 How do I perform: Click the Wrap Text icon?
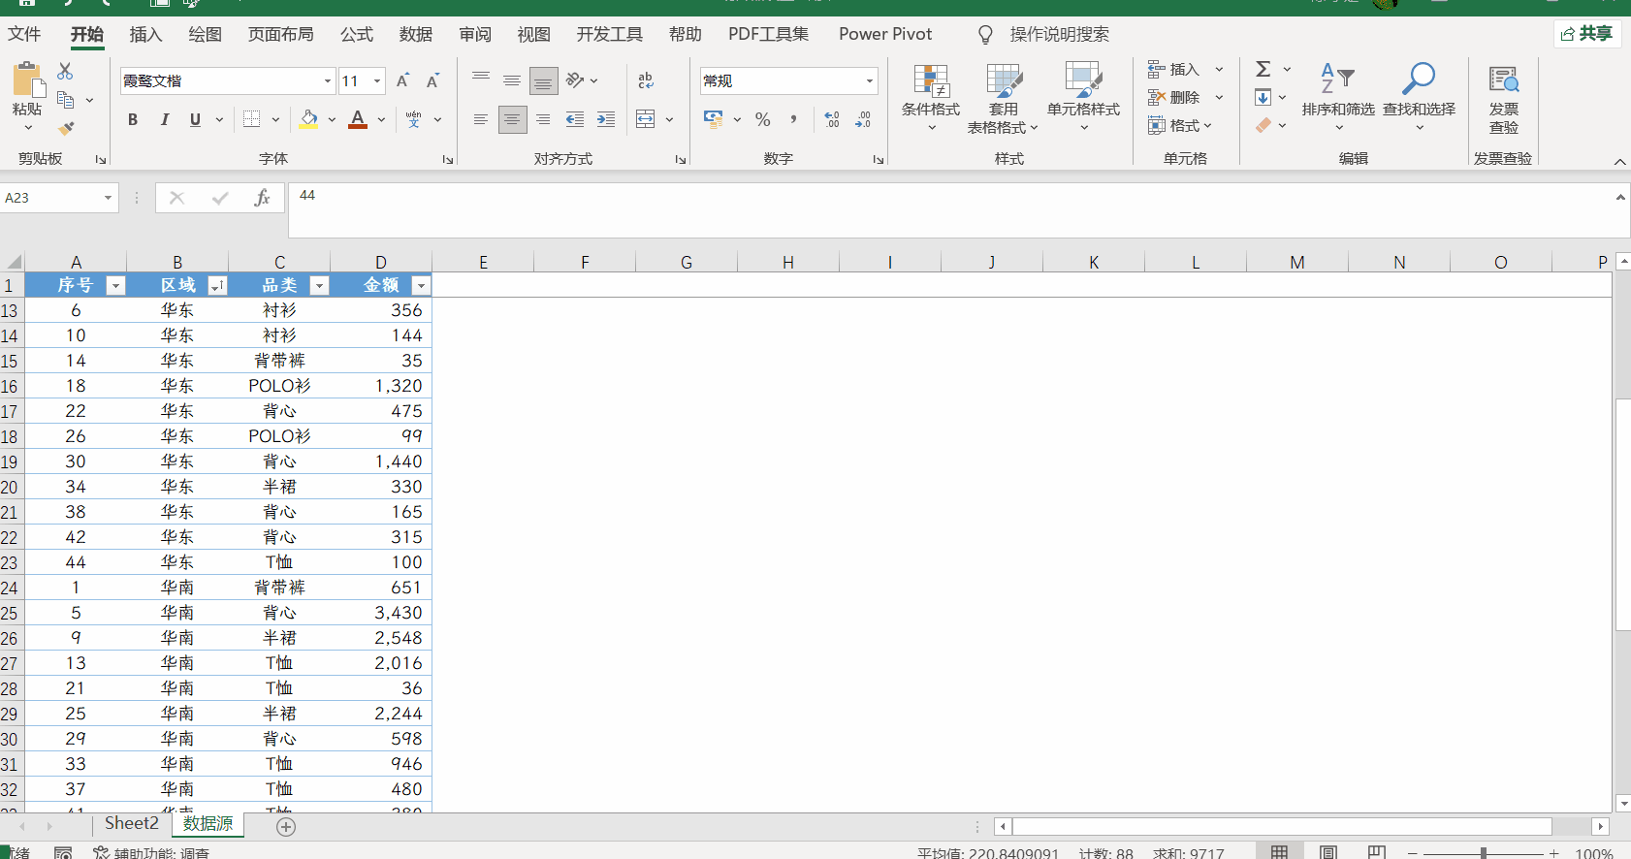pyautogui.click(x=646, y=81)
